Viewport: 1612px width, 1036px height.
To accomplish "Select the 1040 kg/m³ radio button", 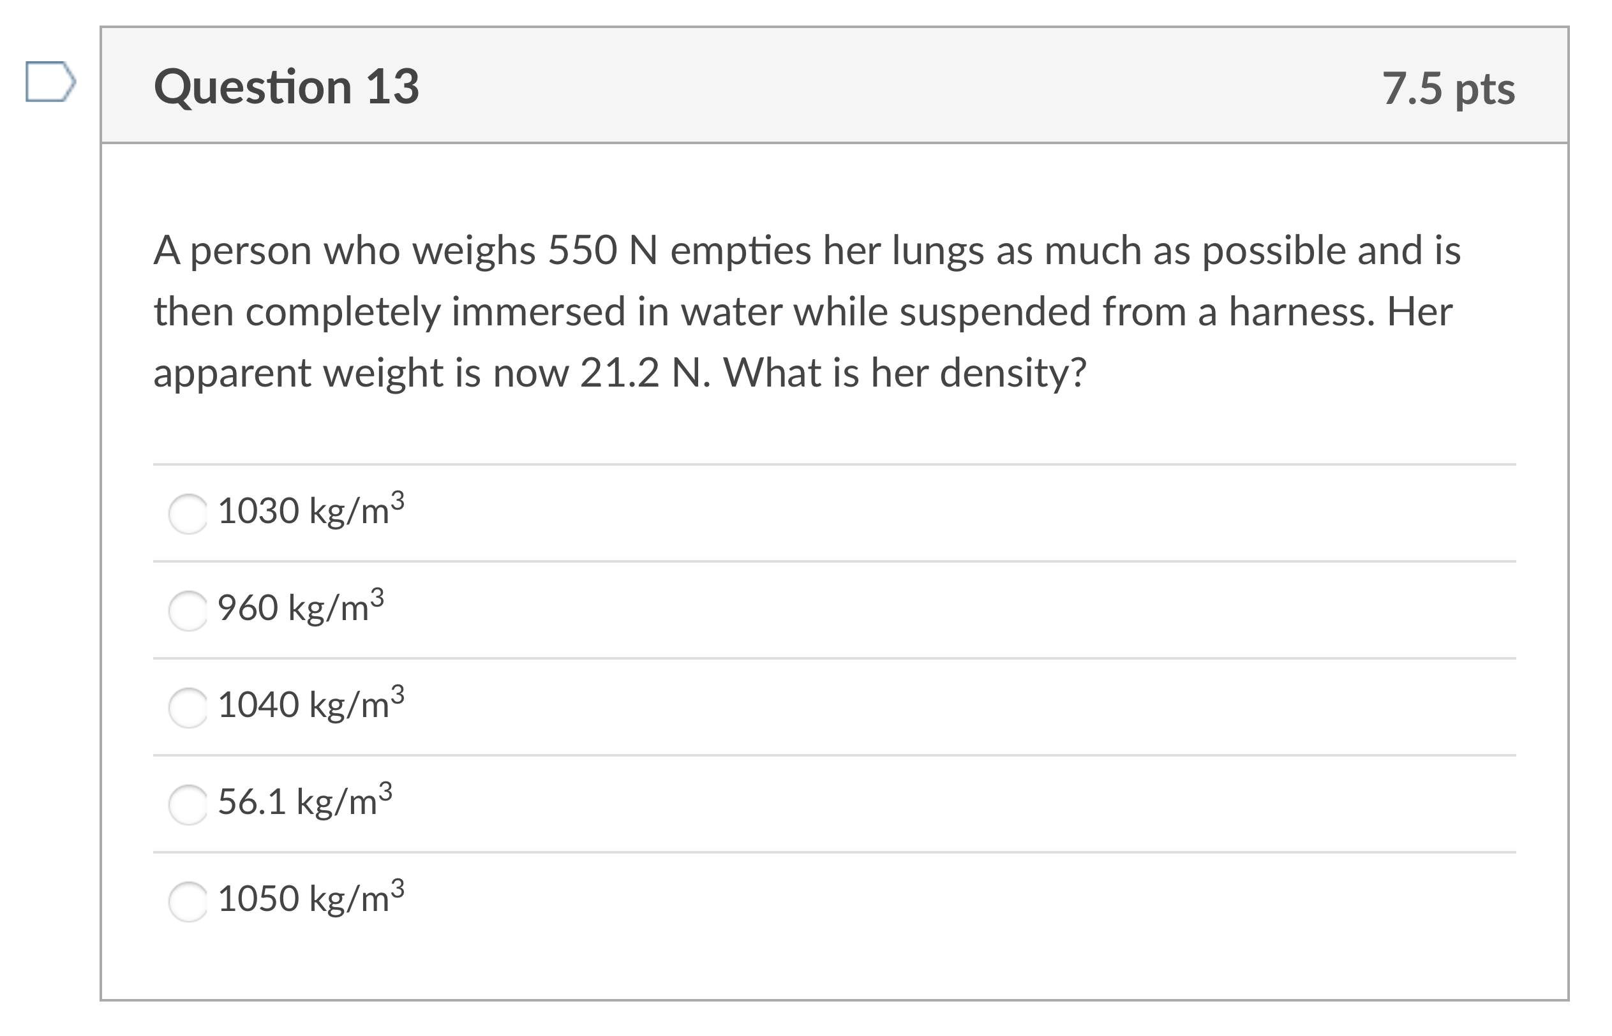I will tap(189, 707).
